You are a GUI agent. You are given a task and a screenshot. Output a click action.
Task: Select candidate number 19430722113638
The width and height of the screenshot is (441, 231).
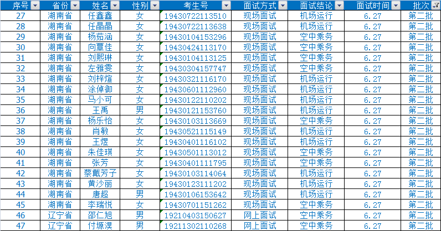pyautogui.click(x=196, y=27)
